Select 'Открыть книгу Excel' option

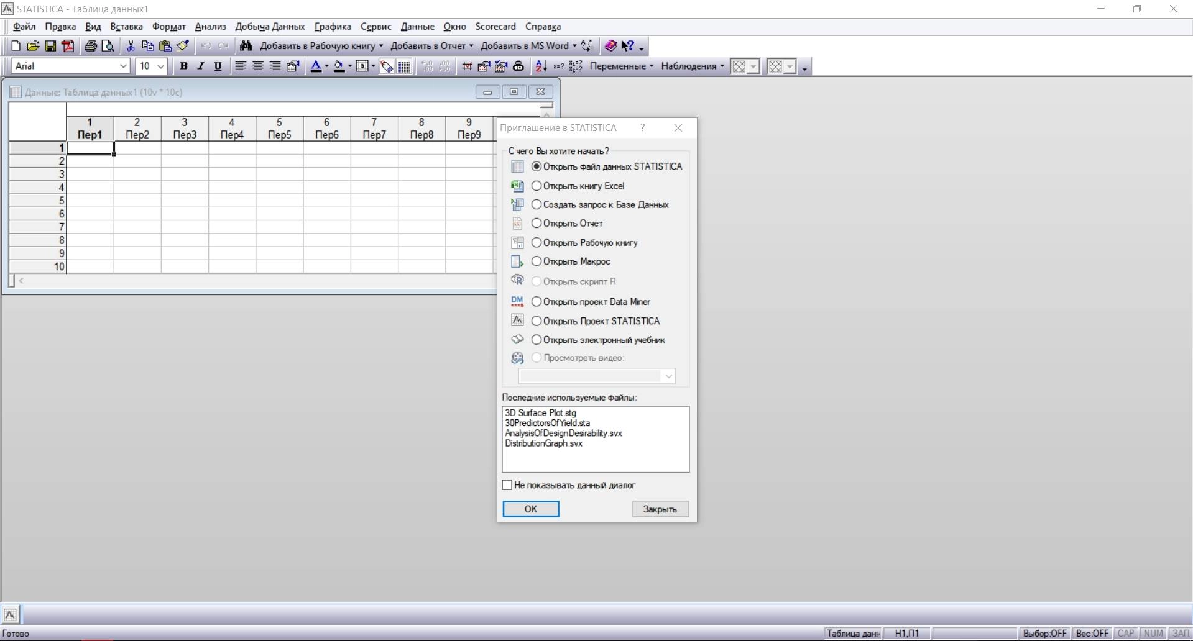click(537, 186)
